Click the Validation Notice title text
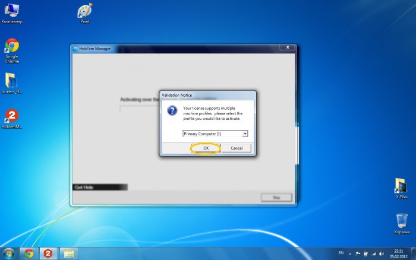Viewport: 416px width, 260px height. (x=177, y=95)
